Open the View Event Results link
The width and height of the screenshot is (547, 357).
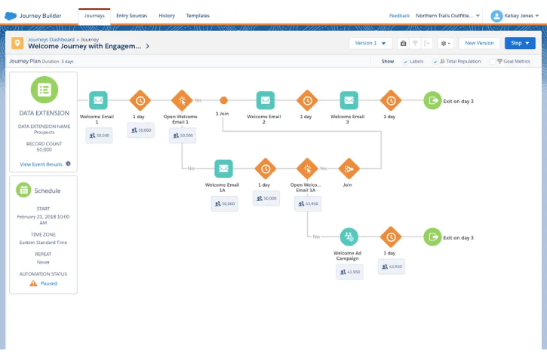(x=41, y=163)
